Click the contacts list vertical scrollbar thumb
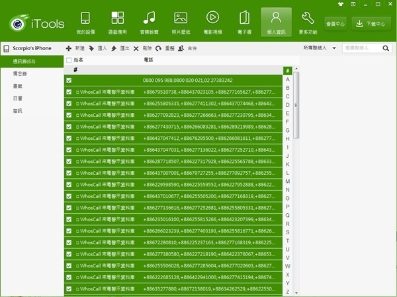397x297 pixels. click(296, 105)
